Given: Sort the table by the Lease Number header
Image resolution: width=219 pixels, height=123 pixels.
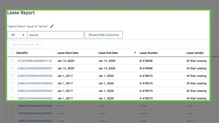Looking at the screenshot, I should [149, 53].
